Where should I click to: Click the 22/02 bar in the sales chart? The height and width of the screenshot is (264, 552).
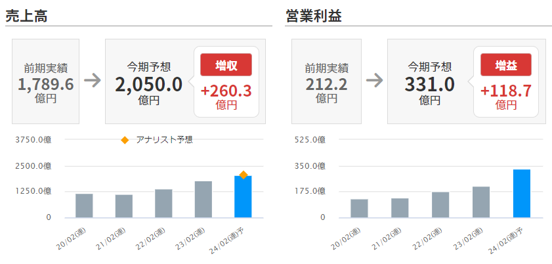pyautogui.click(x=163, y=204)
